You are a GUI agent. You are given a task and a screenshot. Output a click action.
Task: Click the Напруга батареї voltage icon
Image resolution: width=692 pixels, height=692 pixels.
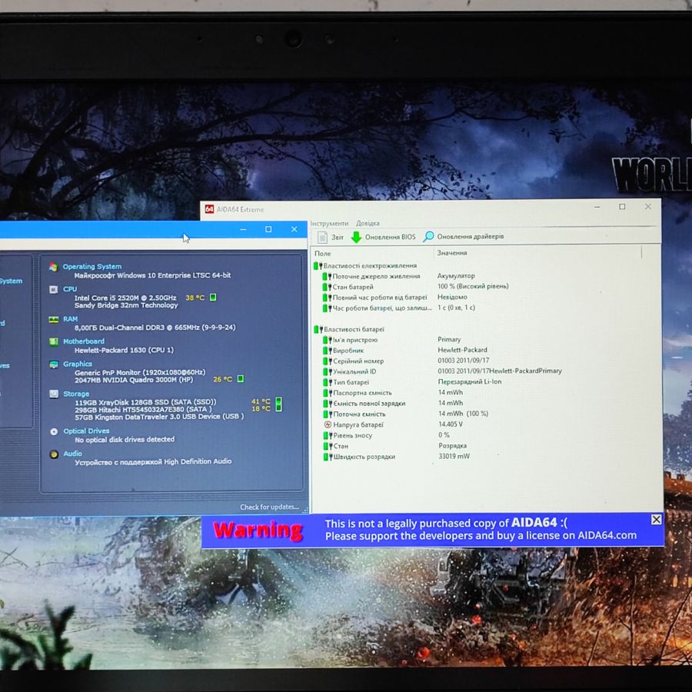click(328, 424)
